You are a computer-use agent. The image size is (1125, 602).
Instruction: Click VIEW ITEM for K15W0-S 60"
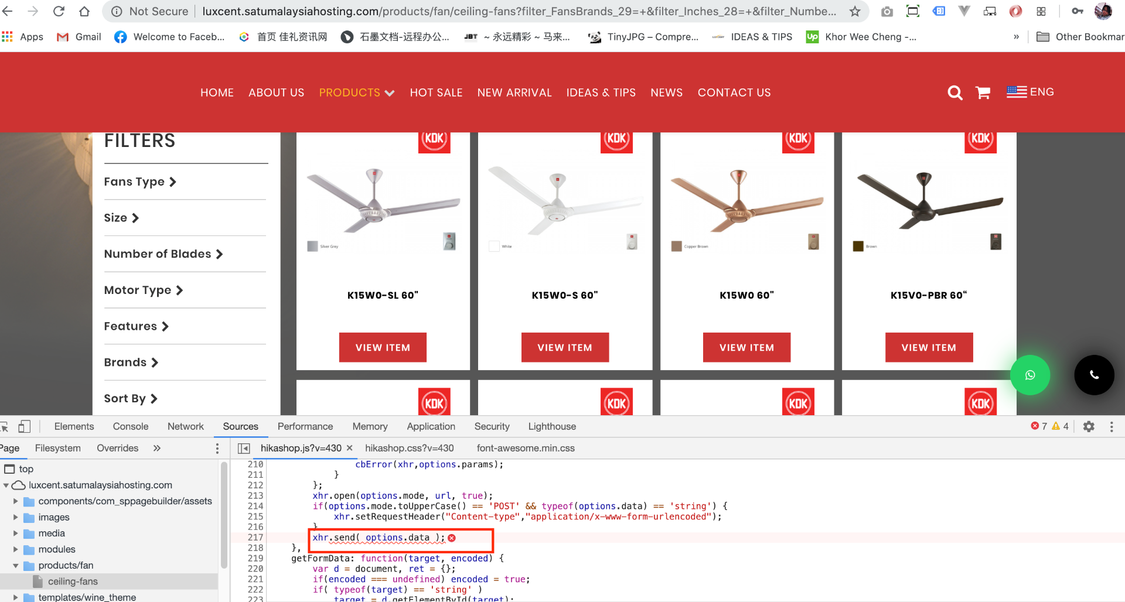(x=565, y=347)
